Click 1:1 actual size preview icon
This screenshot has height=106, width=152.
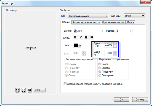(30, 90)
